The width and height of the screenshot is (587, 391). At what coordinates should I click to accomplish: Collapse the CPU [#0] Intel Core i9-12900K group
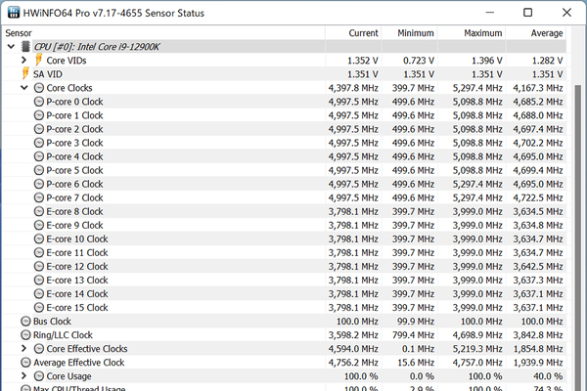pos(11,46)
